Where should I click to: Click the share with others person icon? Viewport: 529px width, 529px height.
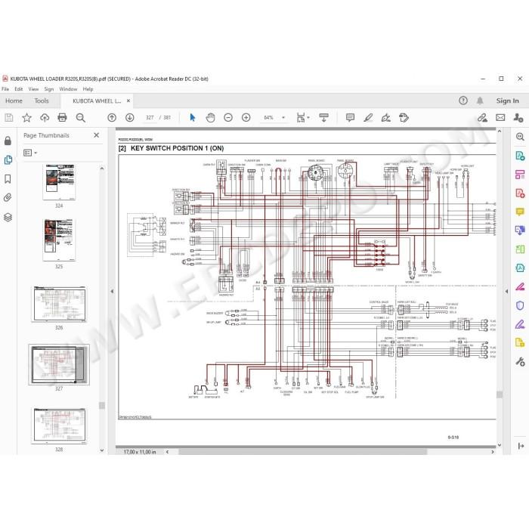pyautogui.click(x=518, y=118)
